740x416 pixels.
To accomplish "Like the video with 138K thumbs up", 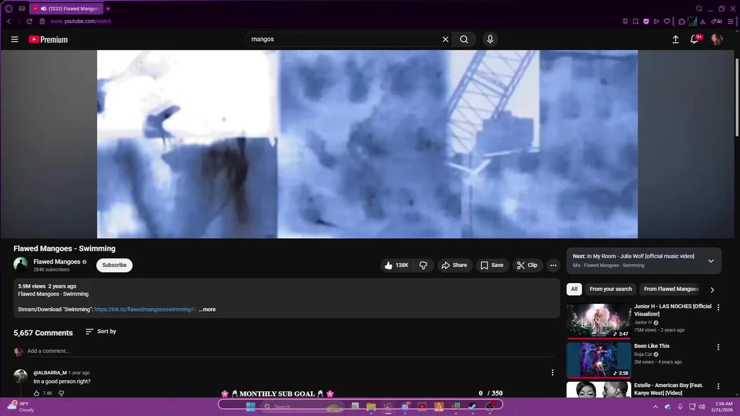I will 397,265.
